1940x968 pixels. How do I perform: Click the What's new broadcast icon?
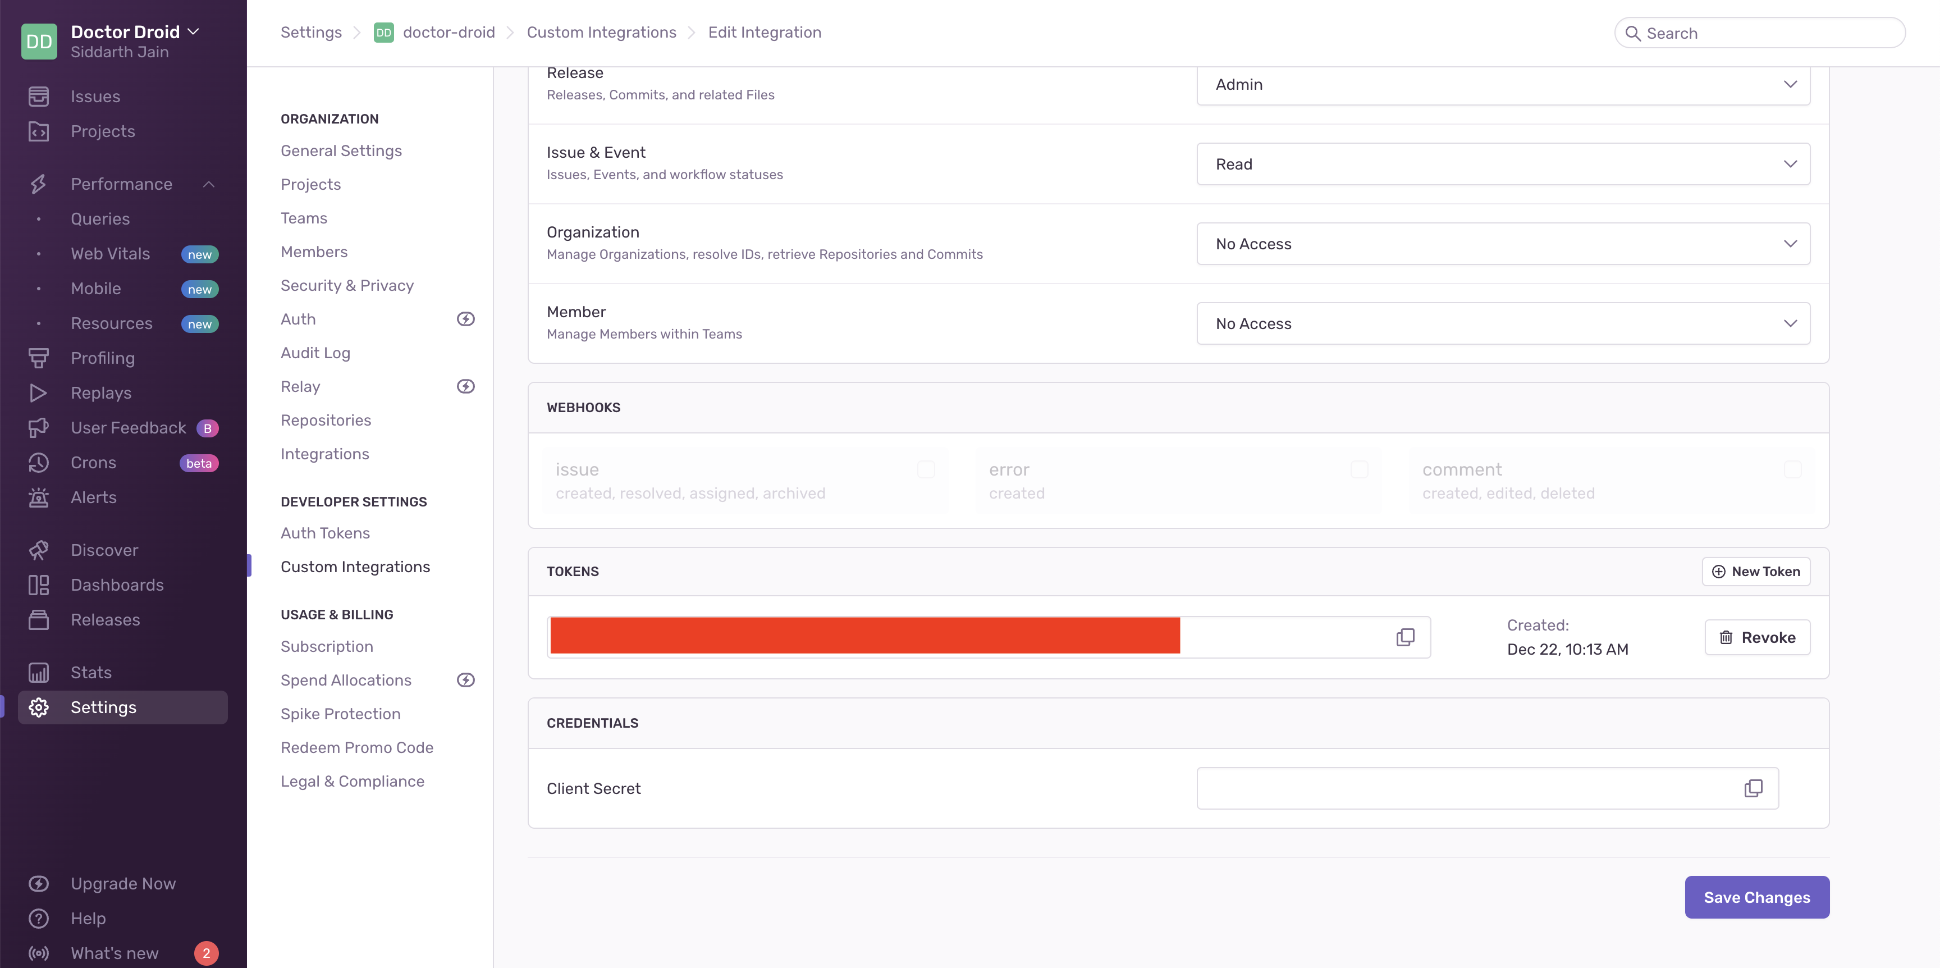click(38, 953)
